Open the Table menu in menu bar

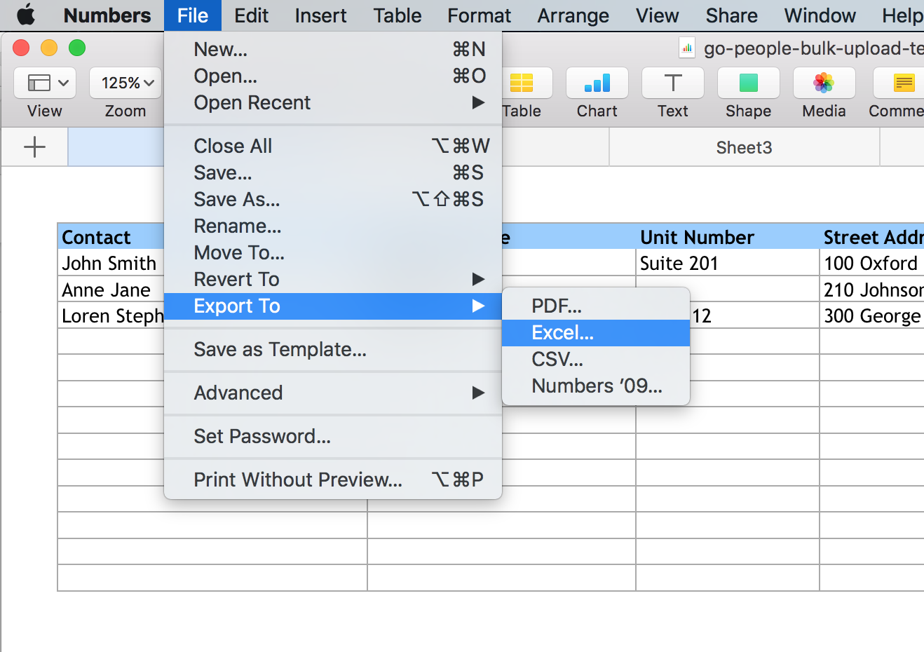(x=398, y=15)
